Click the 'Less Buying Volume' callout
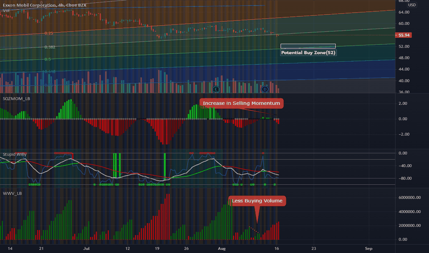Image resolution: width=429 pixels, height=253 pixels. pyautogui.click(x=257, y=201)
